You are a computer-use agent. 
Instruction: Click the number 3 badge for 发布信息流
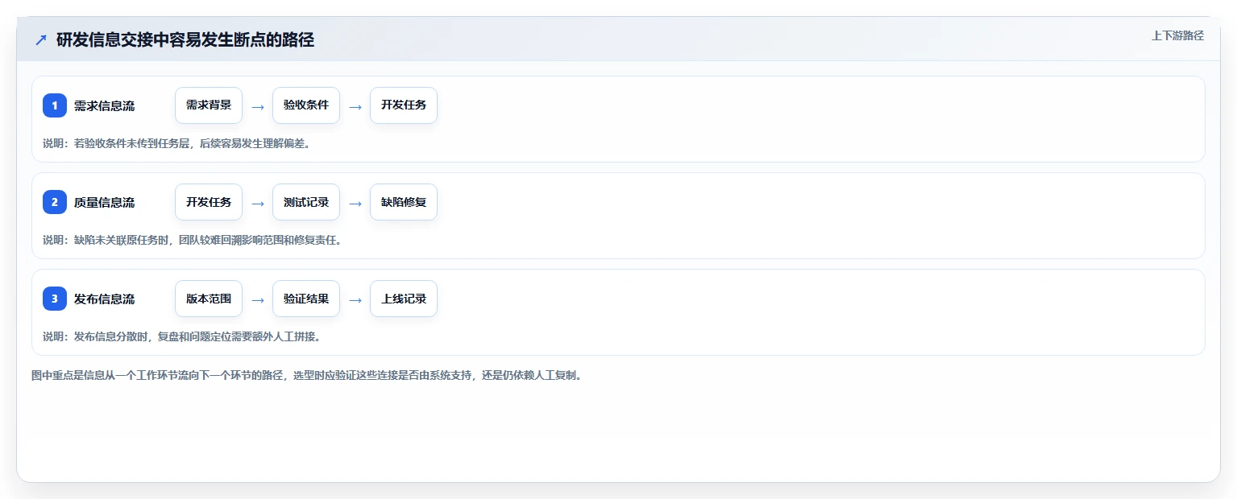[x=55, y=299]
